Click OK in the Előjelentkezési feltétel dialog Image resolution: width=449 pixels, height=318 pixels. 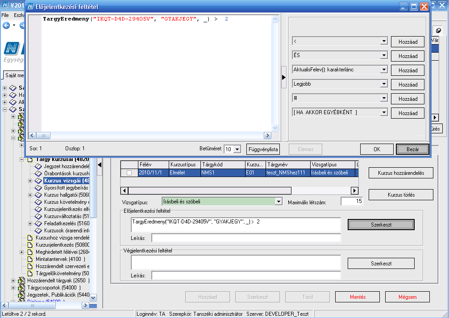[377, 149]
